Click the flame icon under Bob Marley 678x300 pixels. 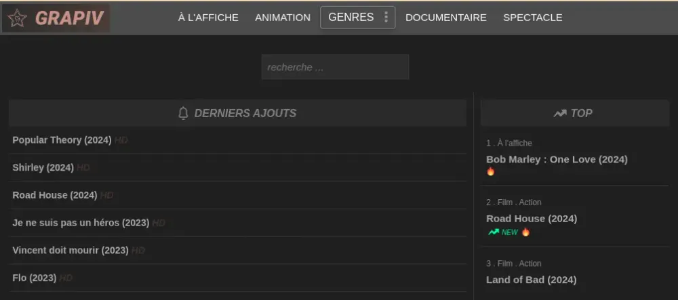(x=490, y=171)
